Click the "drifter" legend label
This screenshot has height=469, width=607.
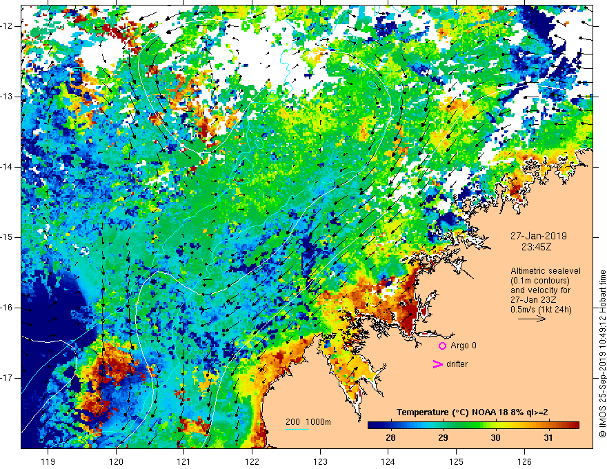coord(457,364)
